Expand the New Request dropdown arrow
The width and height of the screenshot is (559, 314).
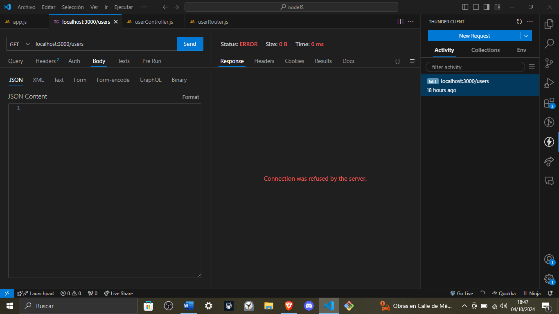point(526,36)
